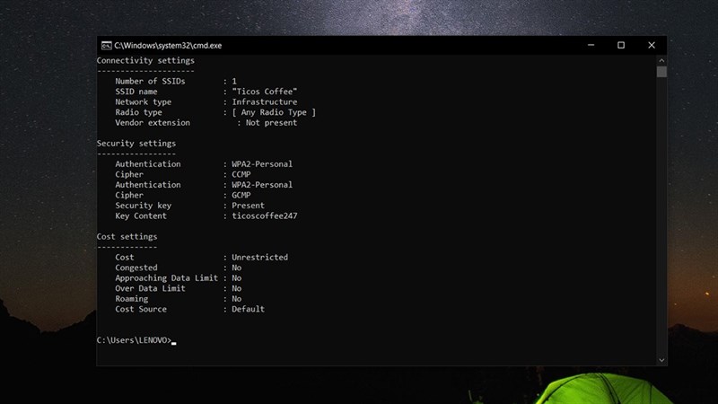
Task: Click the 'Radio type' label
Action: [x=138, y=112]
